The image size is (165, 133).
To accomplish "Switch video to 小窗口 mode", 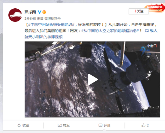I will [x=152, y=46].
